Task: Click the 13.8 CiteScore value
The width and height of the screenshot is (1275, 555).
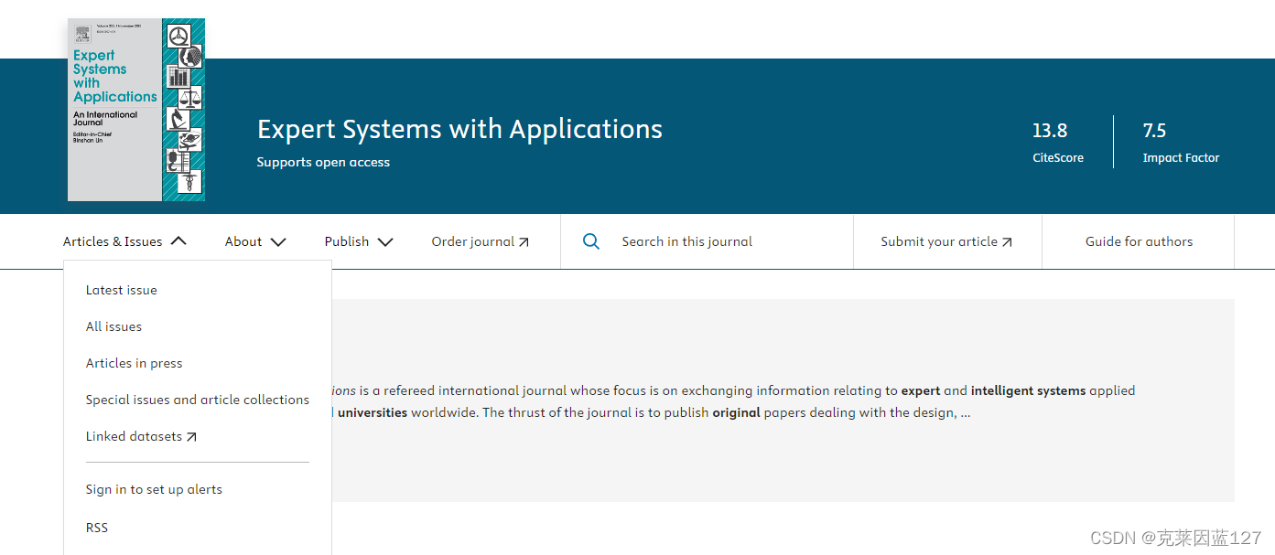Action: [1050, 131]
